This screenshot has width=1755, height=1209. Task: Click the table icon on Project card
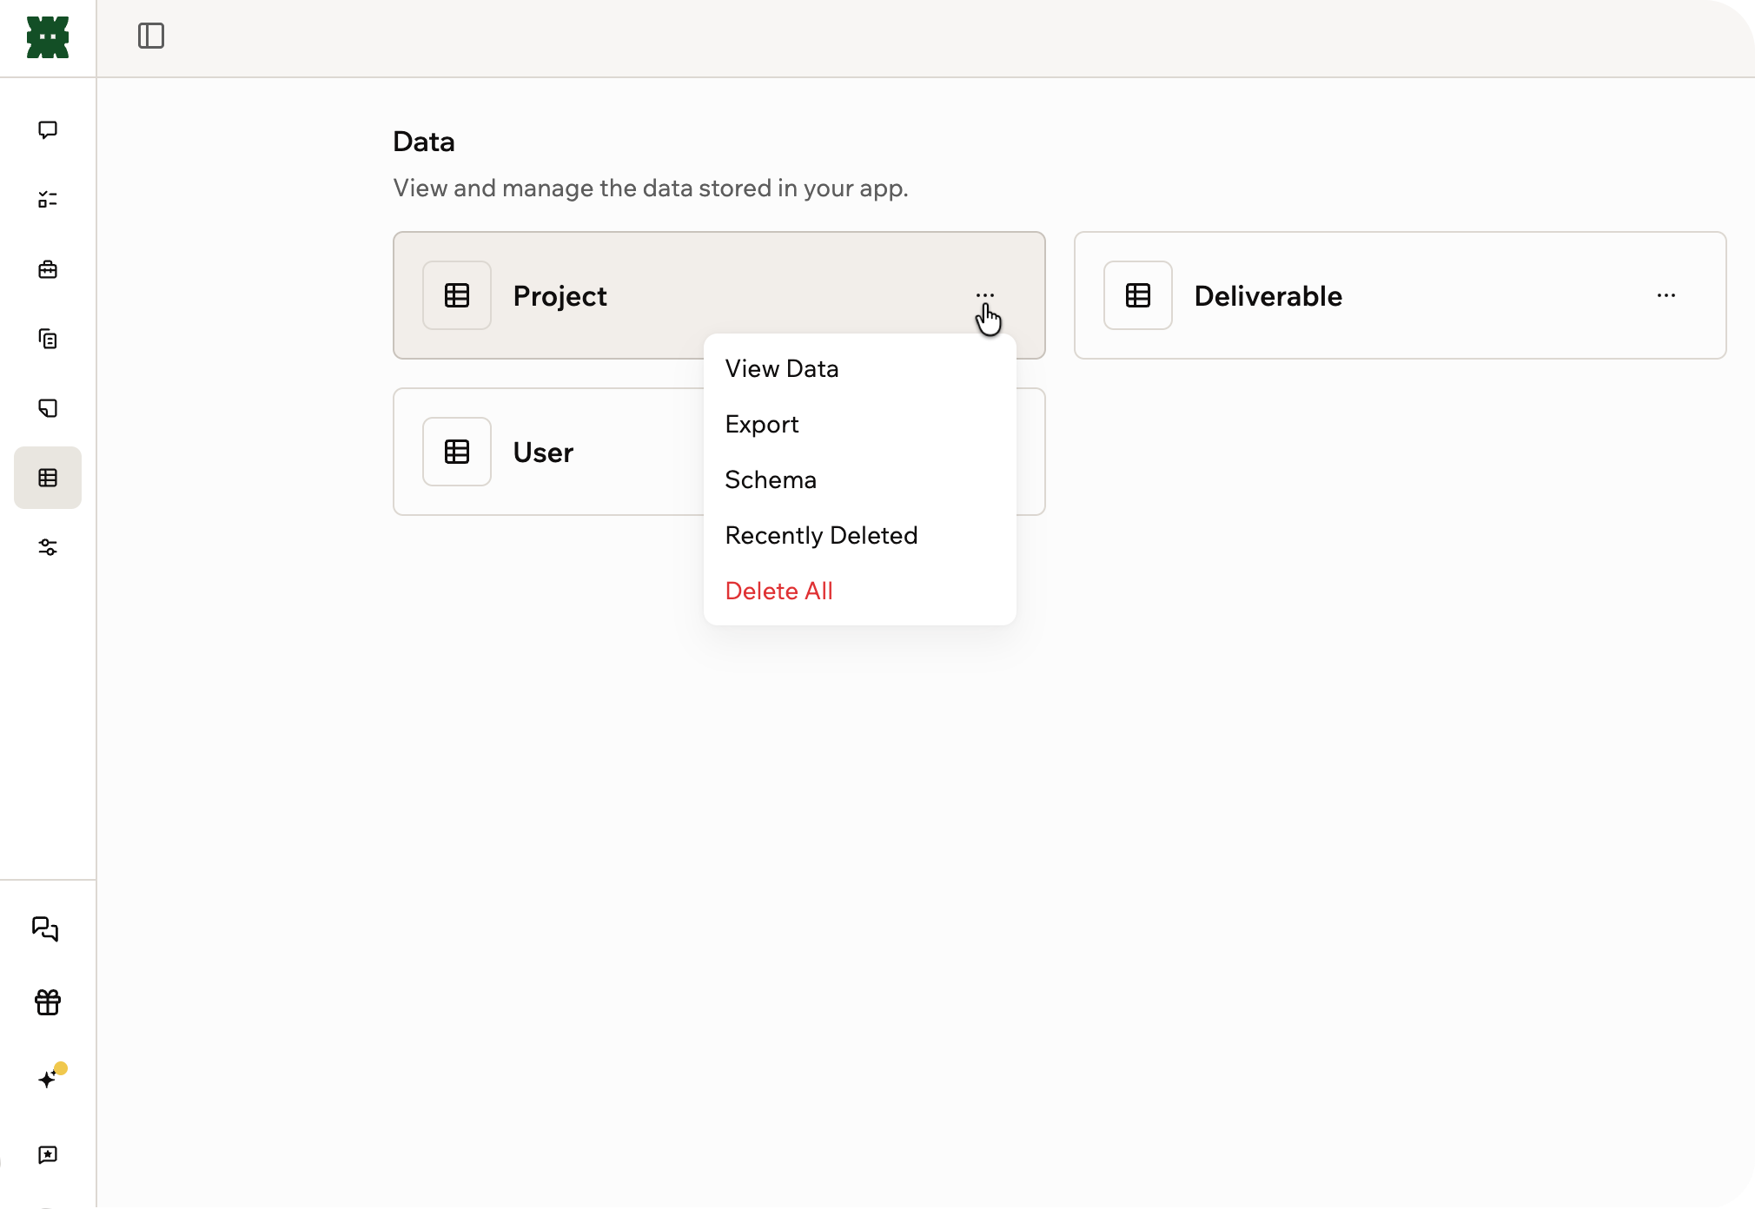(457, 295)
